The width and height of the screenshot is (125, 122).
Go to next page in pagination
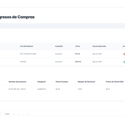pos(23,114)
